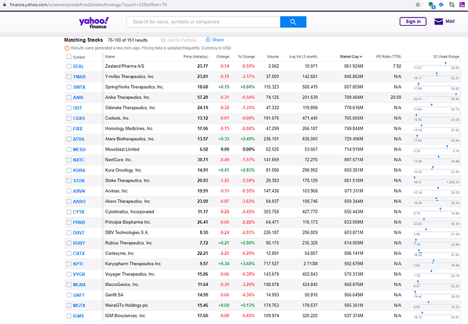Open the NXTC ticker link
The image size is (468, 324).
(79, 160)
